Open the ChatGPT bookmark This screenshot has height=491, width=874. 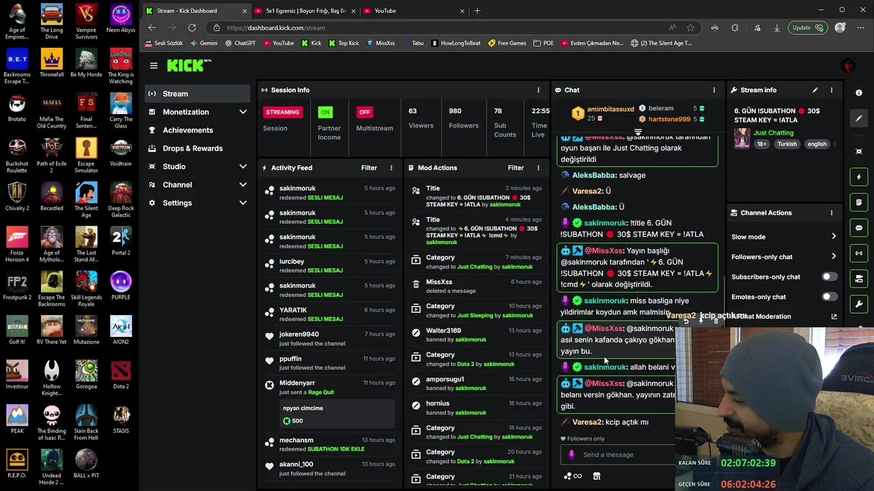tap(240, 43)
